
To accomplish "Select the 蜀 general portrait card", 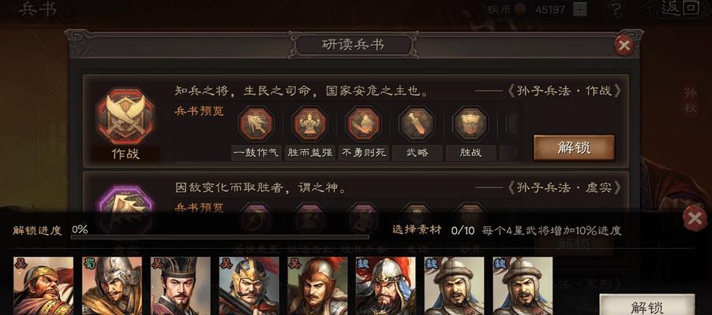I will 112,286.
